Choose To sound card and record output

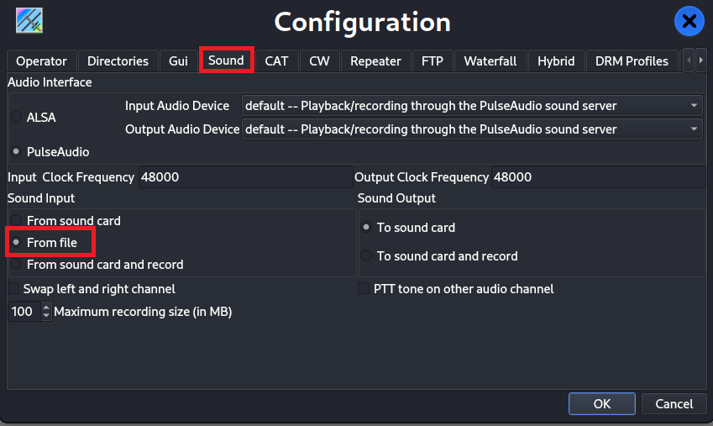click(x=365, y=255)
